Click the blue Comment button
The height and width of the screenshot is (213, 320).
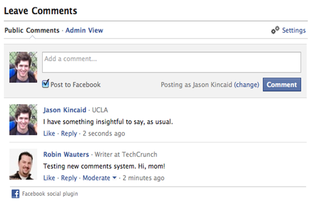(282, 85)
